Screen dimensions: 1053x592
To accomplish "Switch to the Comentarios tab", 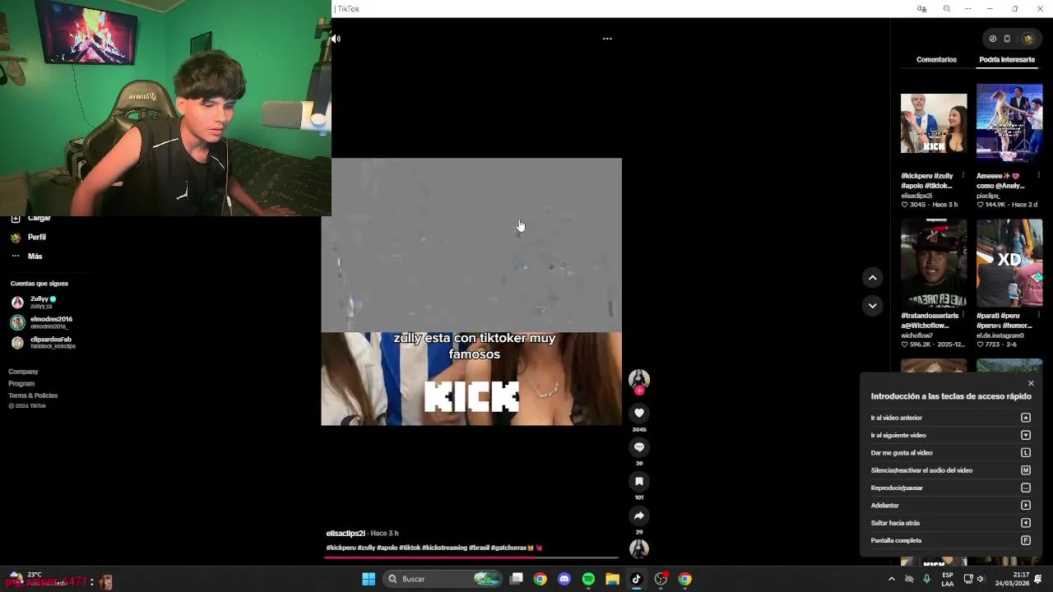I will pos(936,60).
